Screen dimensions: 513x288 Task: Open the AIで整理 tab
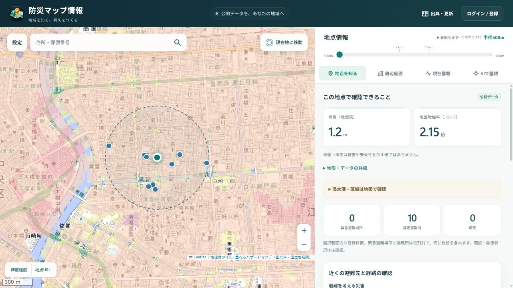point(485,74)
